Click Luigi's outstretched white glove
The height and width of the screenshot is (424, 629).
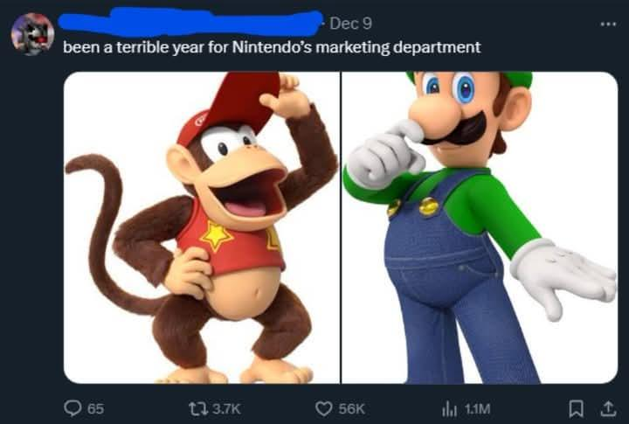563,277
